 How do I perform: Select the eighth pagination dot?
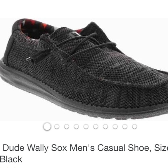coord(115,127)
